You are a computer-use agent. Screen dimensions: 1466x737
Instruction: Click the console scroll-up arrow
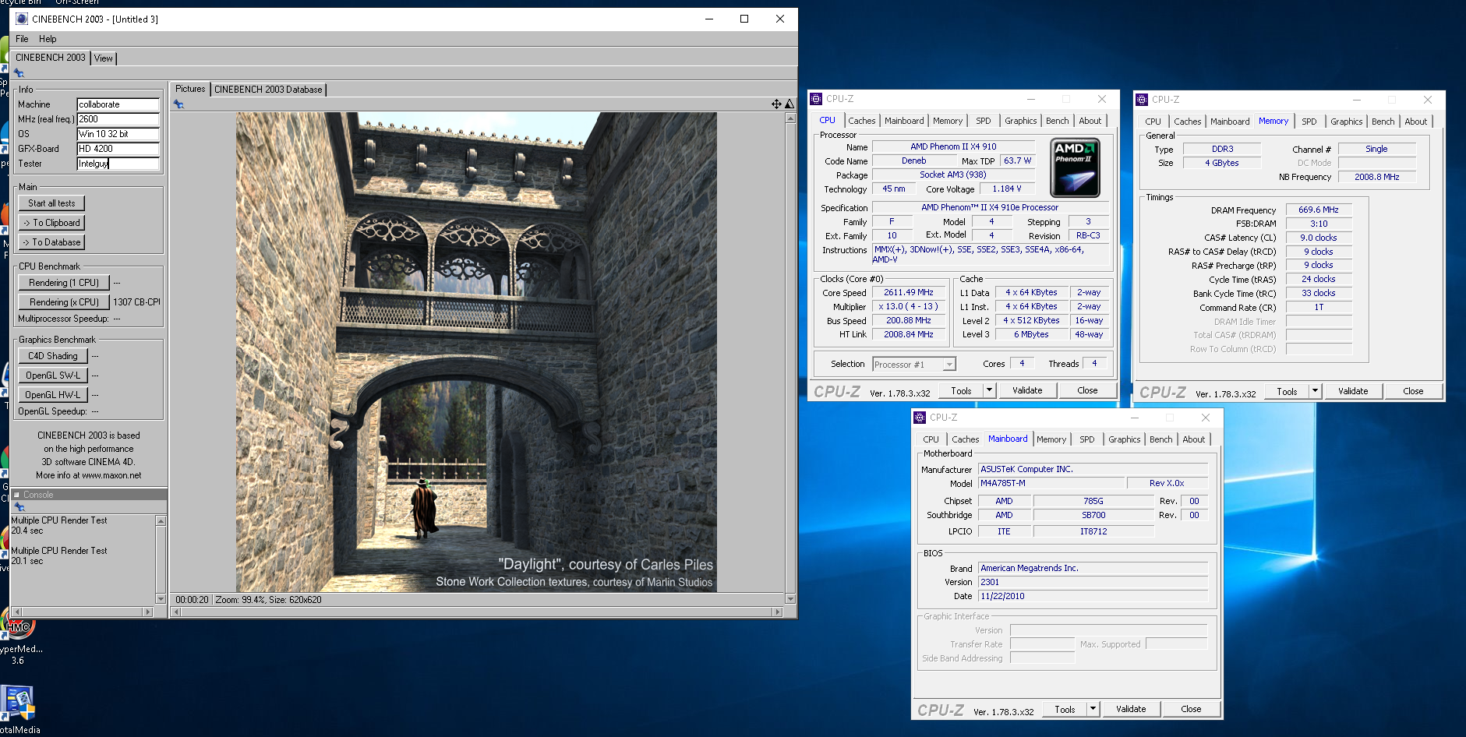(x=161, y=520)
